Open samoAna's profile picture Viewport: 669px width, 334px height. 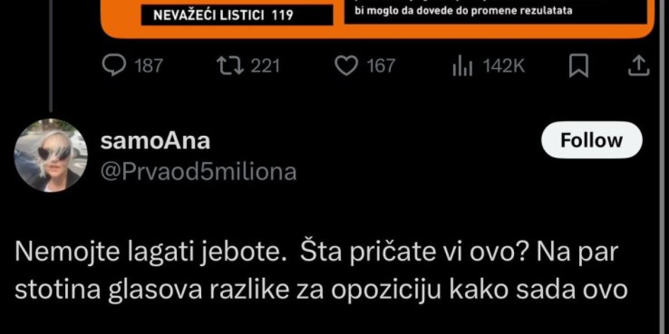tap(51, 155)
